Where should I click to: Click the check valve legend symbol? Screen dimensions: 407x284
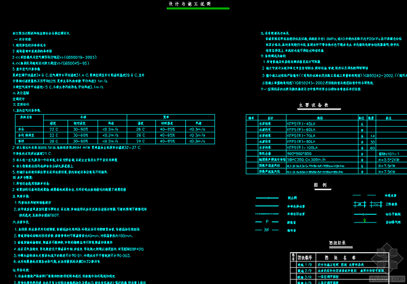coord(267,198)
